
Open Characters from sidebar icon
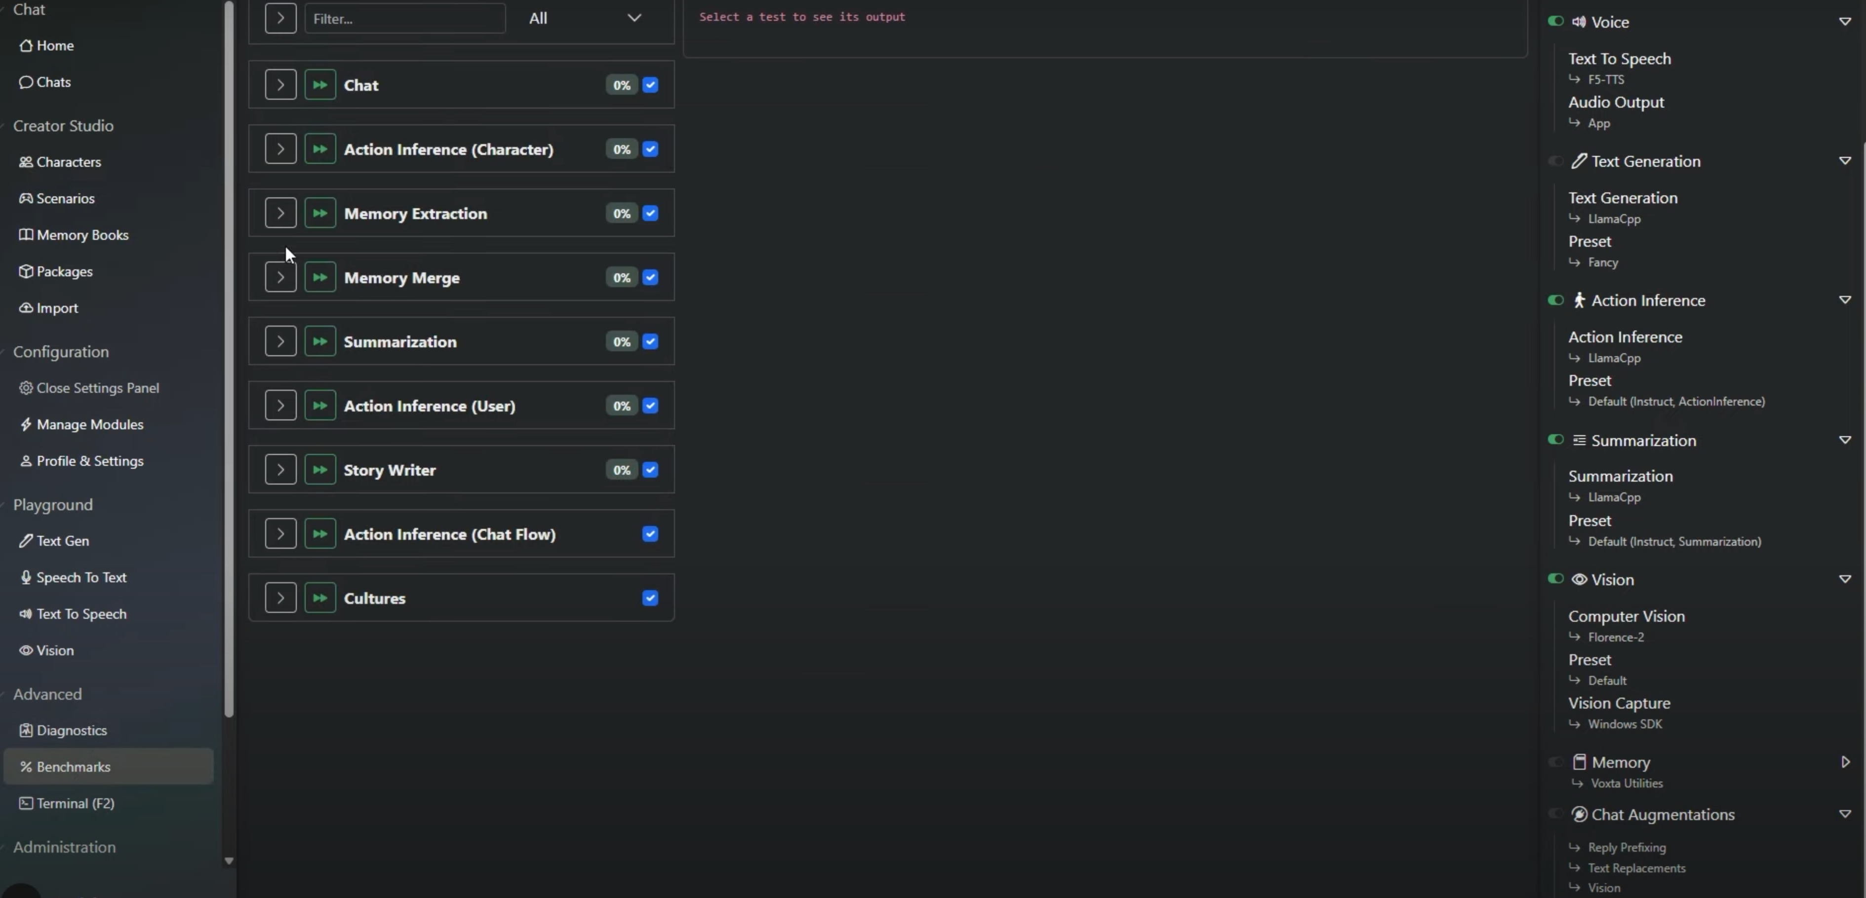tap(26, 162)
